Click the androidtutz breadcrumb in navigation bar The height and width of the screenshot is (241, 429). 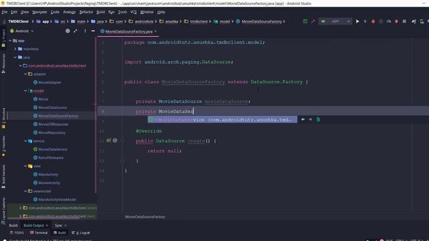click(144, 21)
